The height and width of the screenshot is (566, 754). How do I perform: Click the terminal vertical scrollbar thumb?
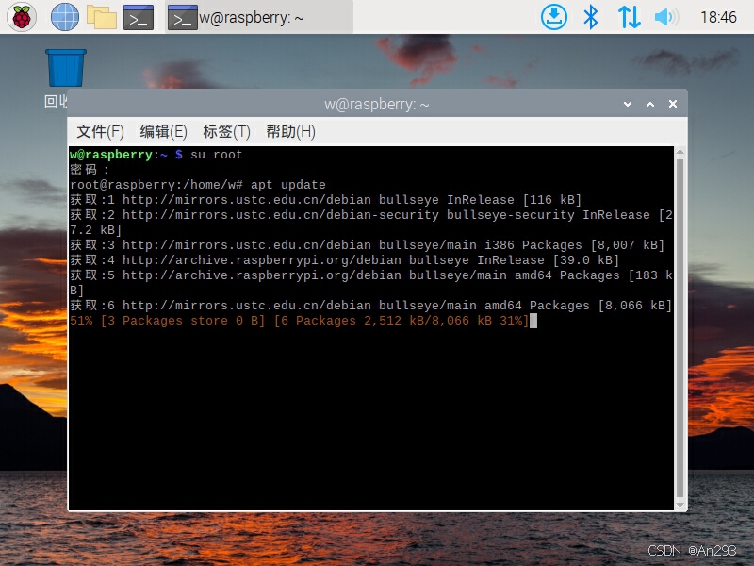coord(680,328)
